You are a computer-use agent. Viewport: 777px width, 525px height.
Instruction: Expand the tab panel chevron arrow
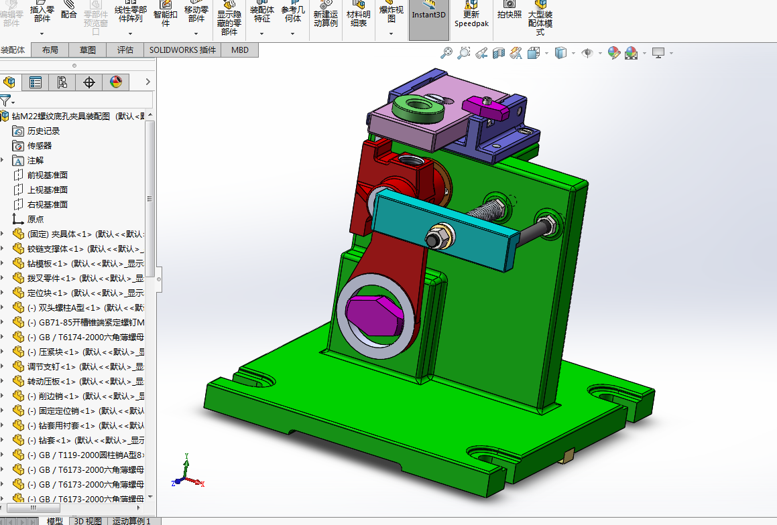[x=147, y=82]
